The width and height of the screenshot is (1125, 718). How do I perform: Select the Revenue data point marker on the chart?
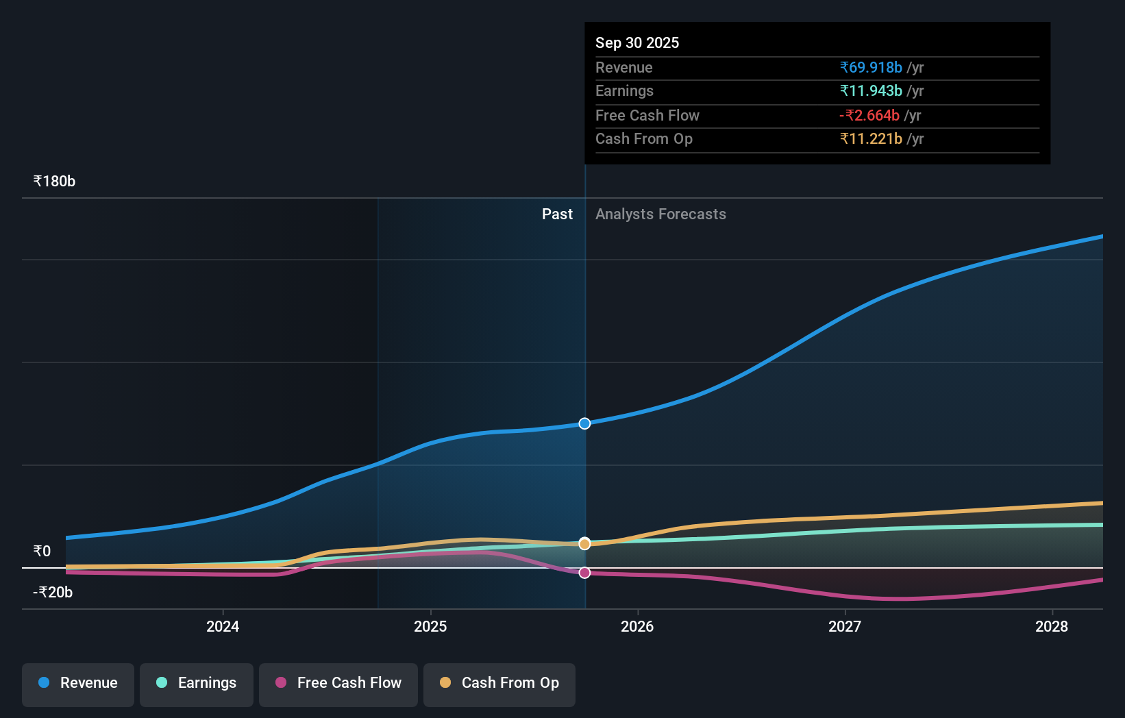(584, 423)
